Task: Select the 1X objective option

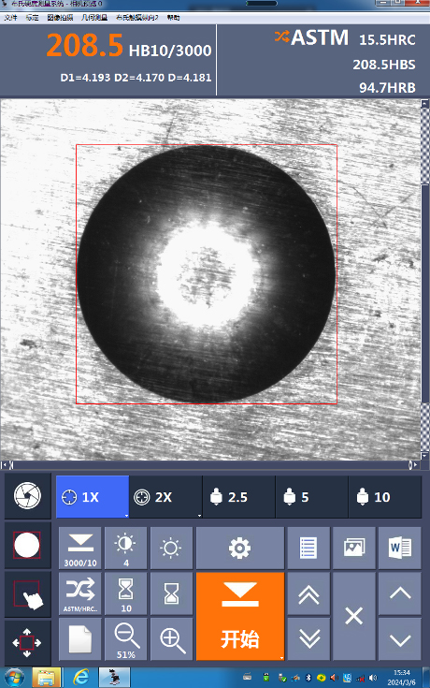Action: pos(93,497)
